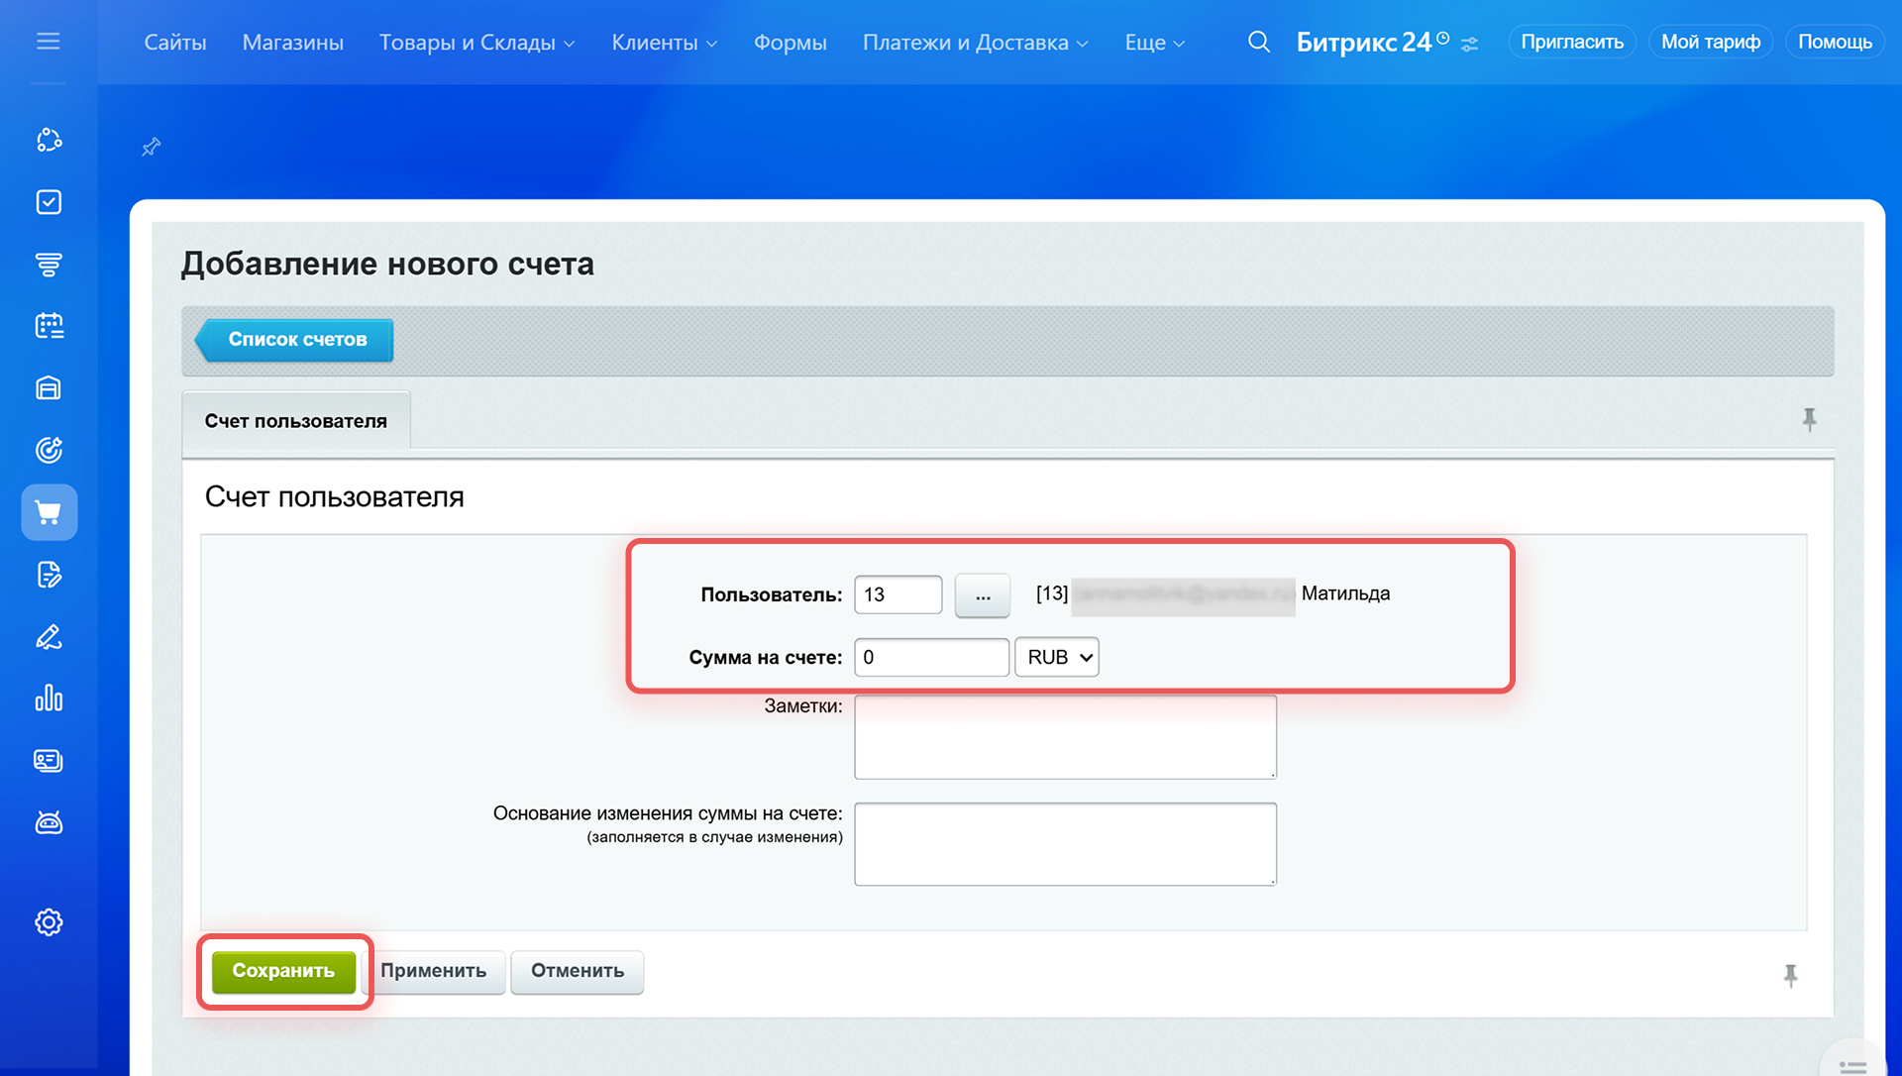Open the calendar sidebar icon
Viewport: 1902px width, 1076px height.
[49, 326]
